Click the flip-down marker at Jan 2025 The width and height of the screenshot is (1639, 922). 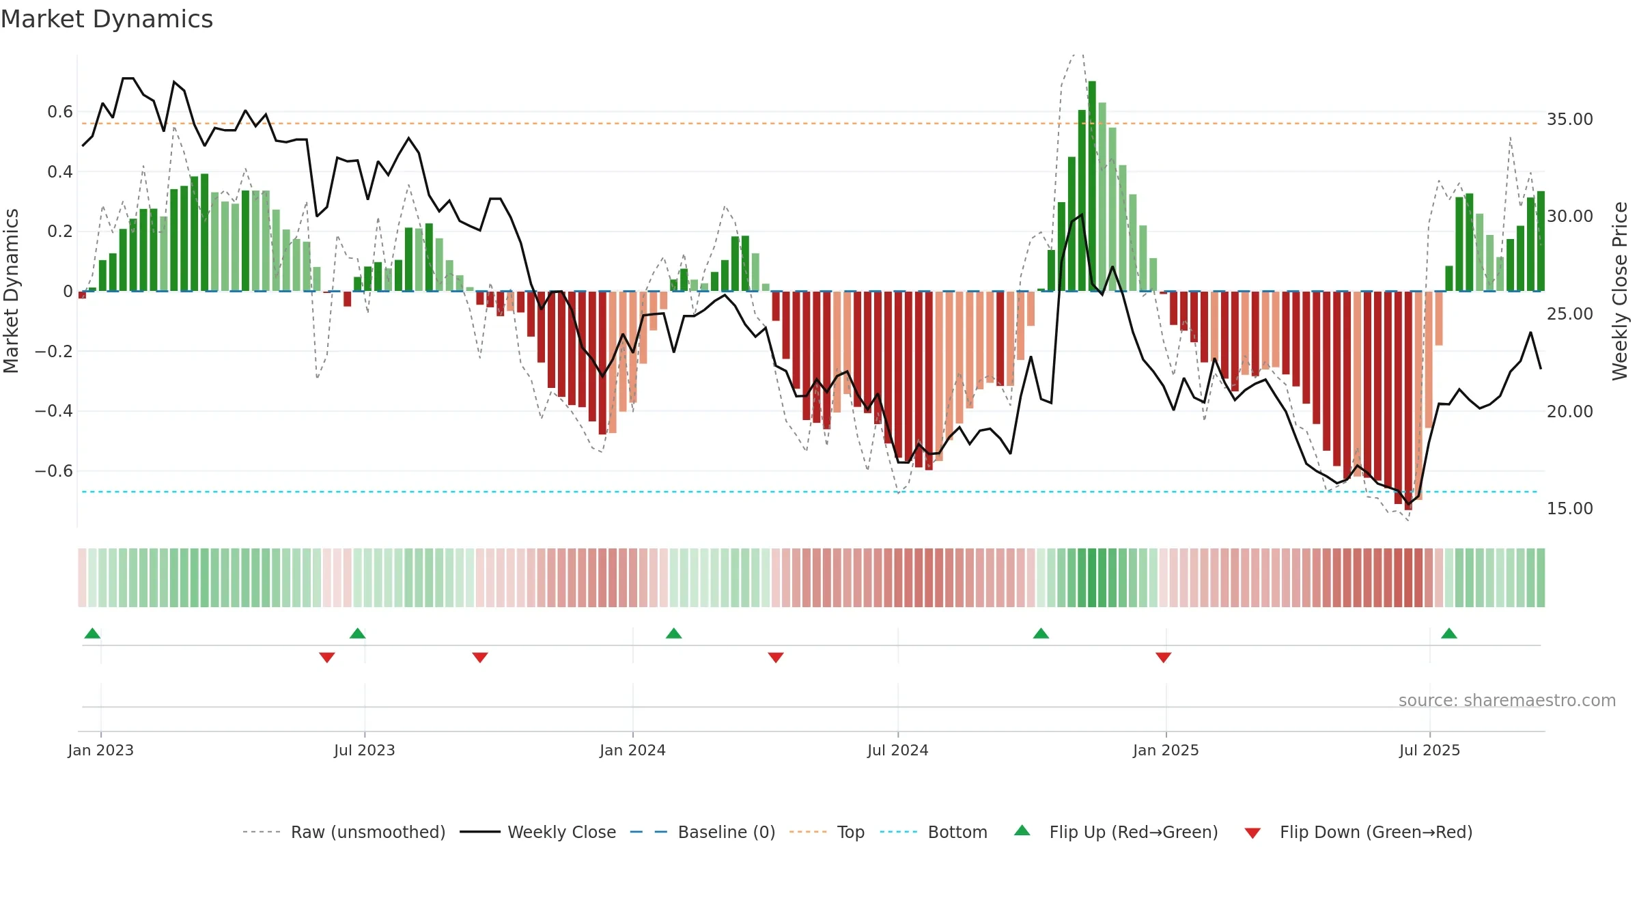pos(1164,657)
